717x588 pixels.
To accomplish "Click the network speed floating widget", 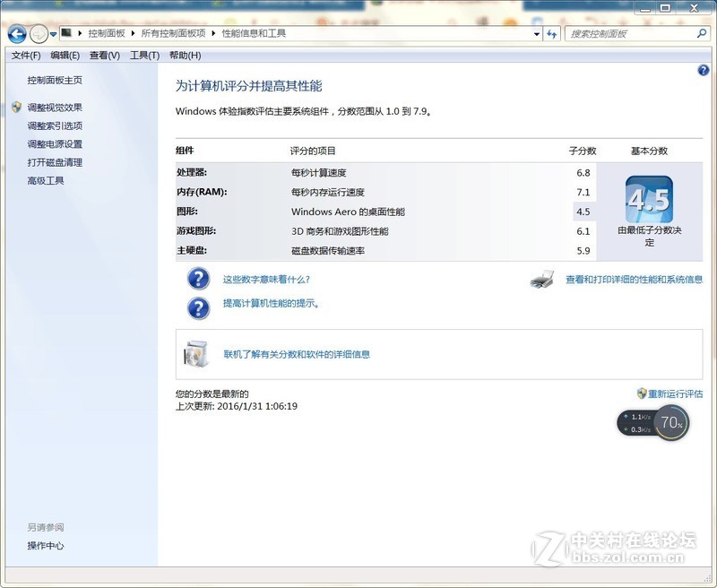I will tap(635, 423).
